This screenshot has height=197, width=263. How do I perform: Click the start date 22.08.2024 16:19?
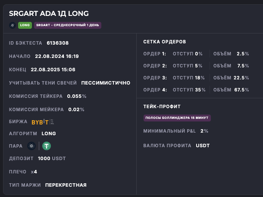click(x=57, y=56)
